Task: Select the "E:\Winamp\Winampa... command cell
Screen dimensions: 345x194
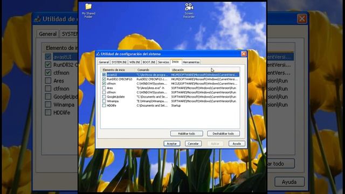Action: [x=152, y=101]
